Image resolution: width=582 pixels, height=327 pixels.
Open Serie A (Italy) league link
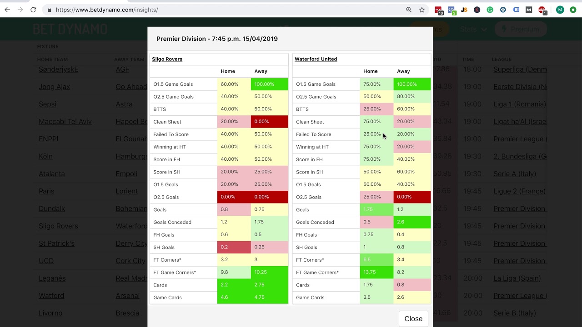(515, 174)
